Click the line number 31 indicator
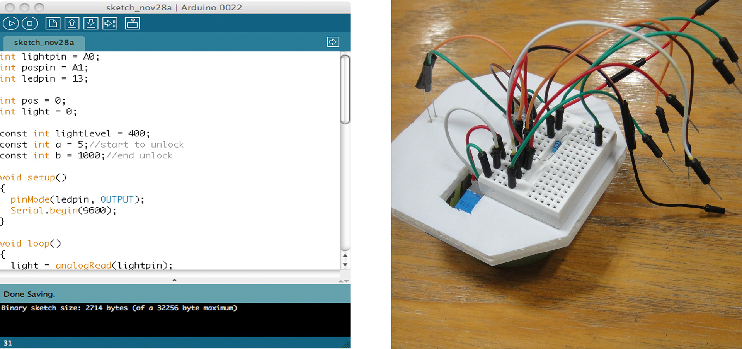The width and height of the screenshot is (742, 349). pos(8,343)
